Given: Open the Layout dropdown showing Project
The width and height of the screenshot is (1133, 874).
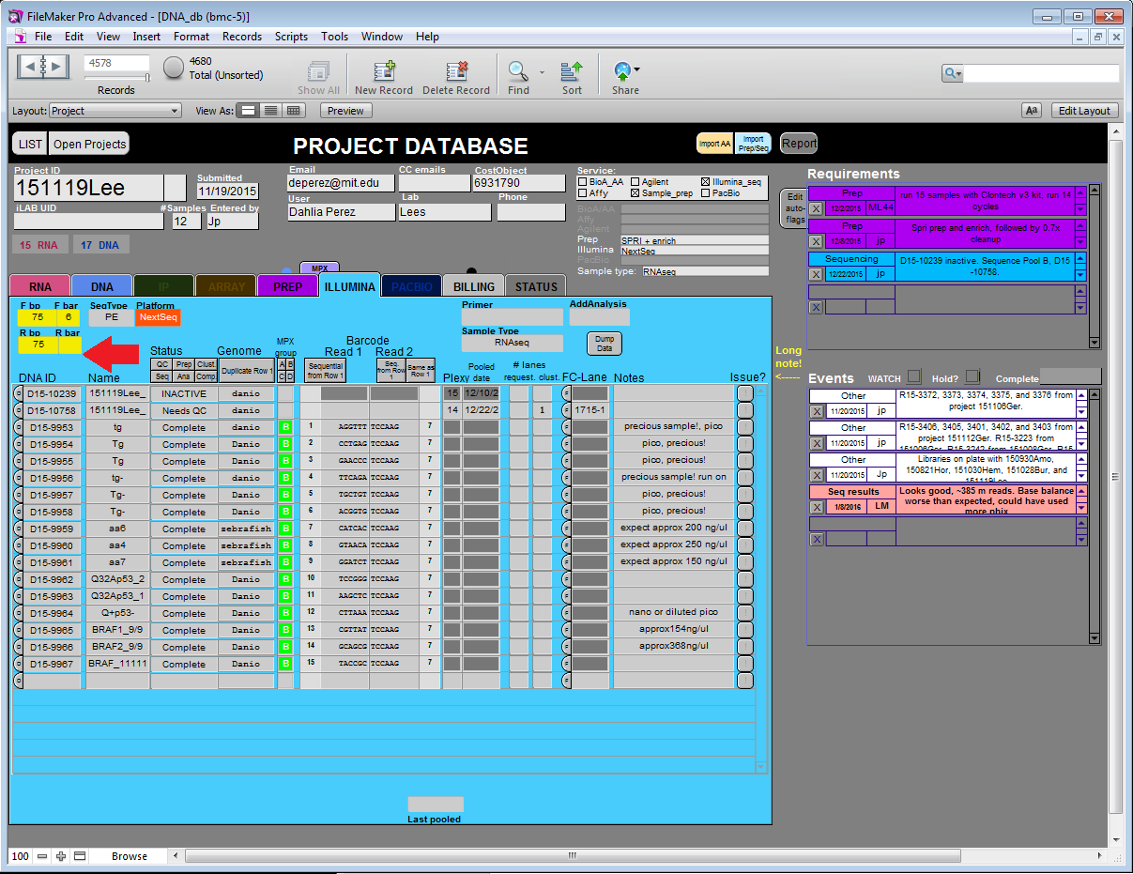Looking at the screenshot, I should (115, 111).
